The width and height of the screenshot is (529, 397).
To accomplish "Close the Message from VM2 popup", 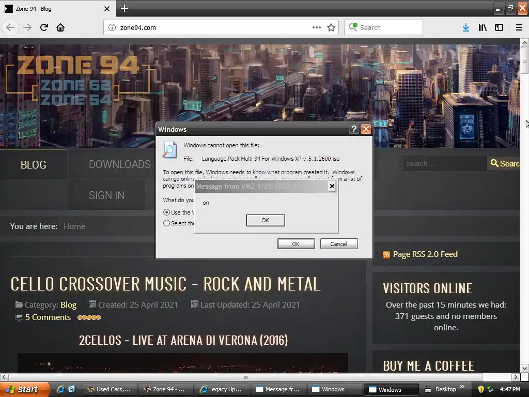I will pyautogui.click(x=332, y=186).
